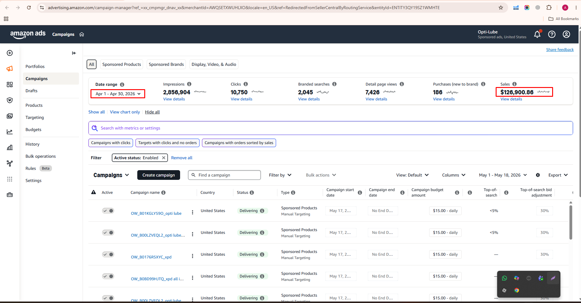The width and height of the screenshot is (581, 303).
Task: Click the Find a campaign search field
Action: click(224, 175)
